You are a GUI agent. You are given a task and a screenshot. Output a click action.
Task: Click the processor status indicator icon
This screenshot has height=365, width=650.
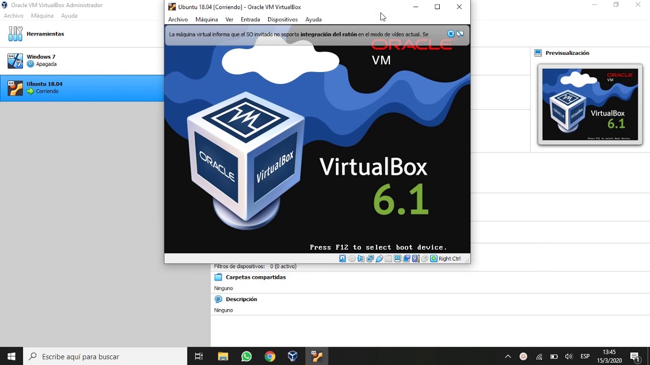tap(415, 259)
